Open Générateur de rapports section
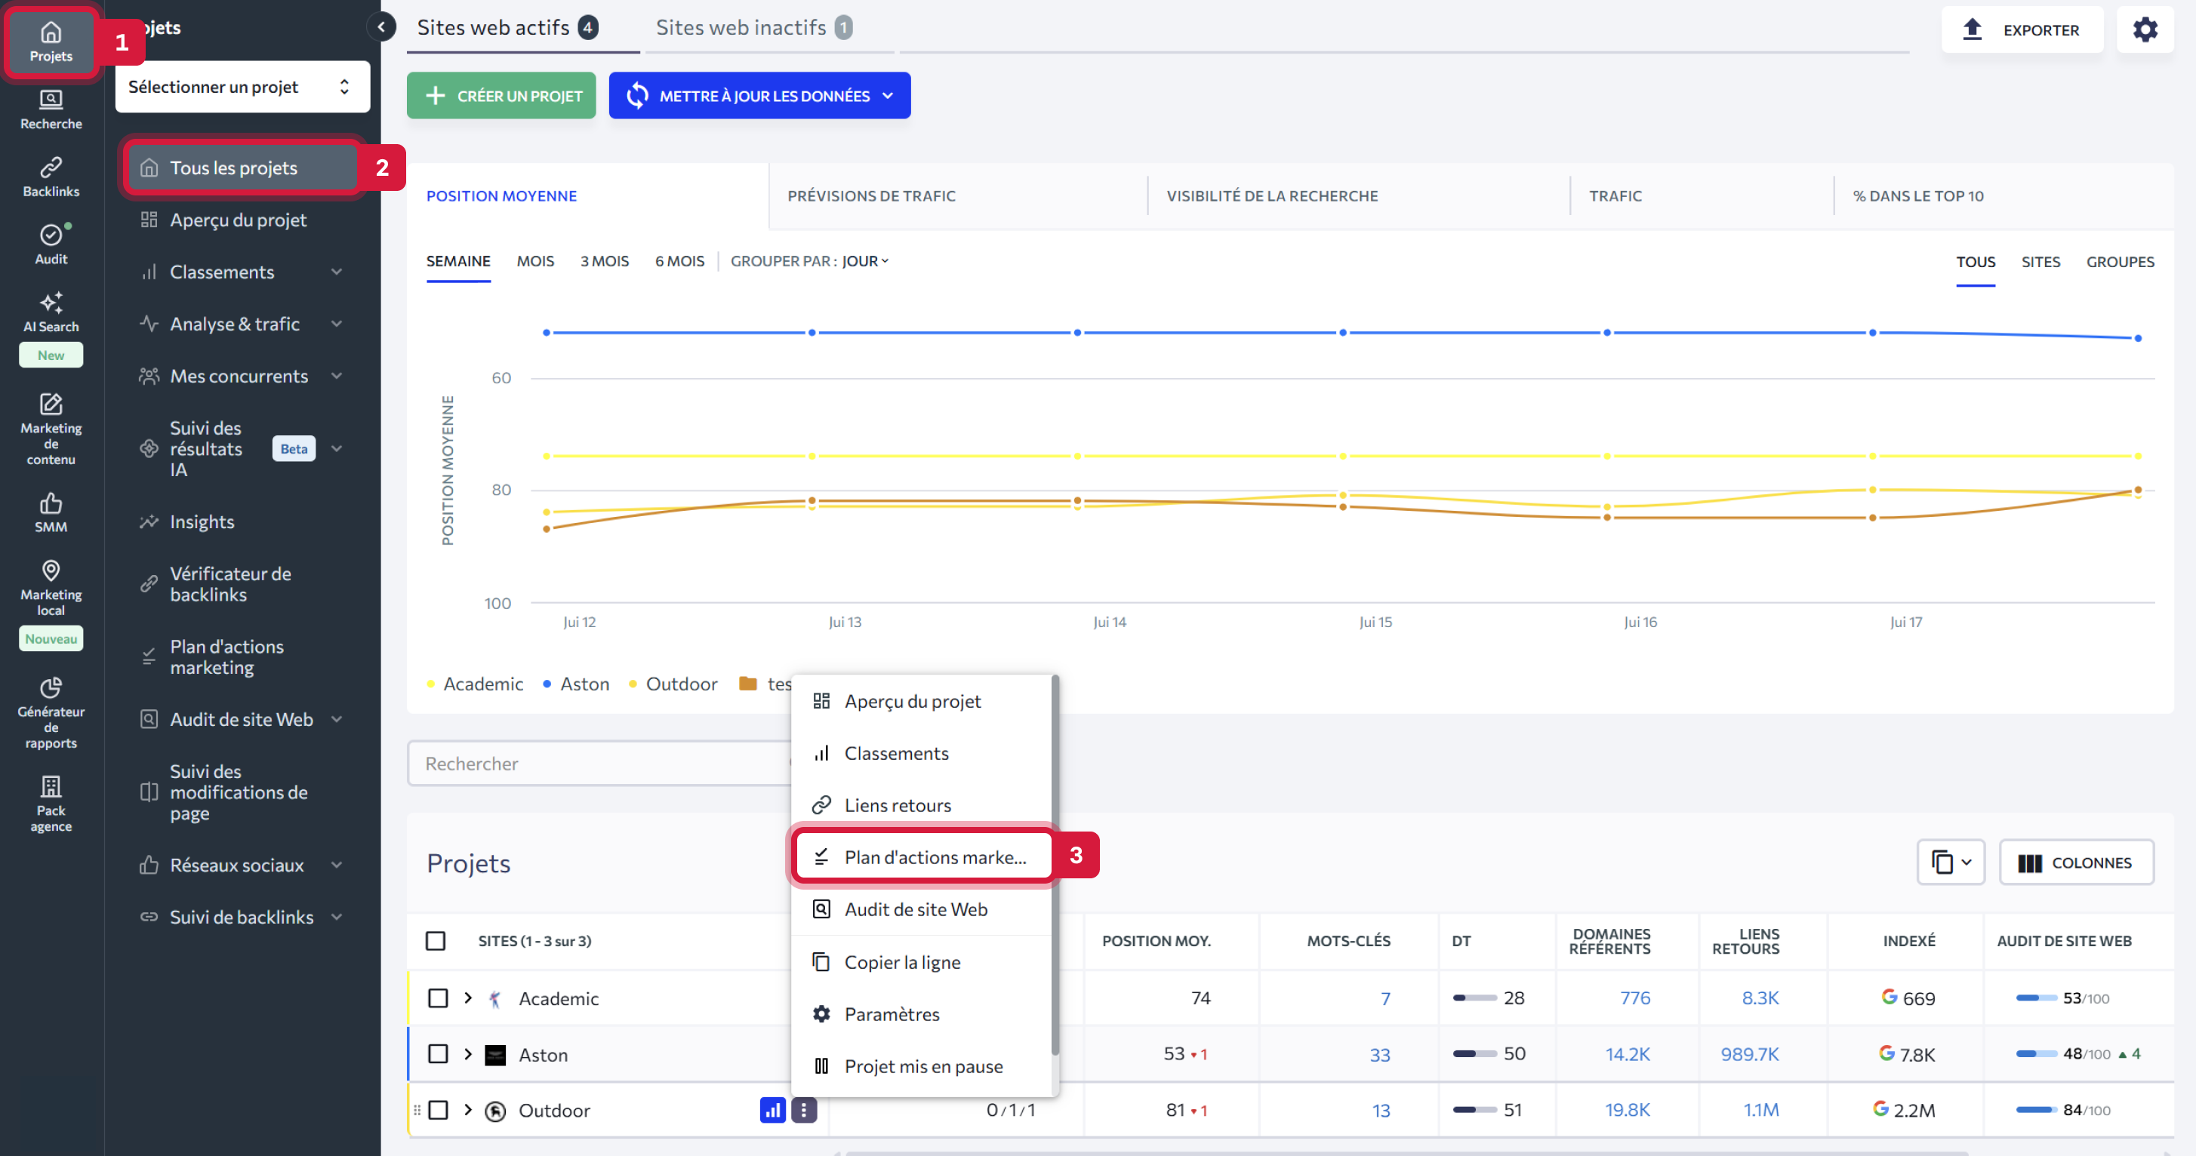 pos(51,713)
